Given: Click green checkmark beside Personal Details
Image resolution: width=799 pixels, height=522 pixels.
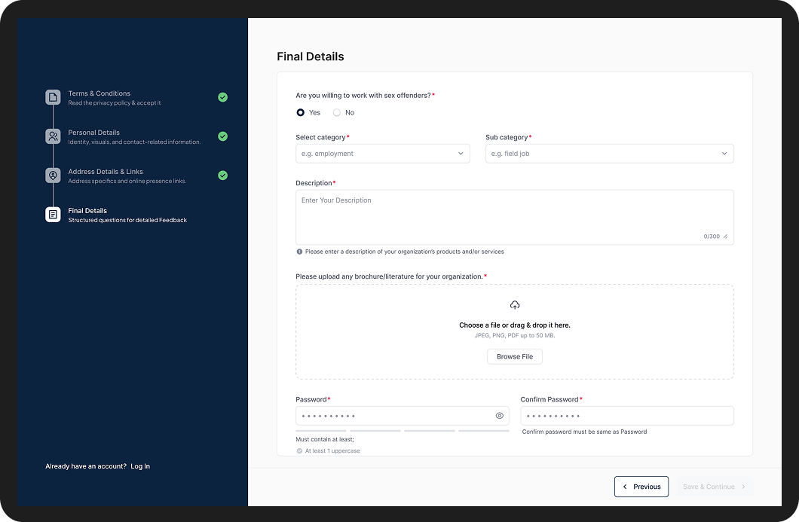Looking at the screenshot, I should click(222, 136).
